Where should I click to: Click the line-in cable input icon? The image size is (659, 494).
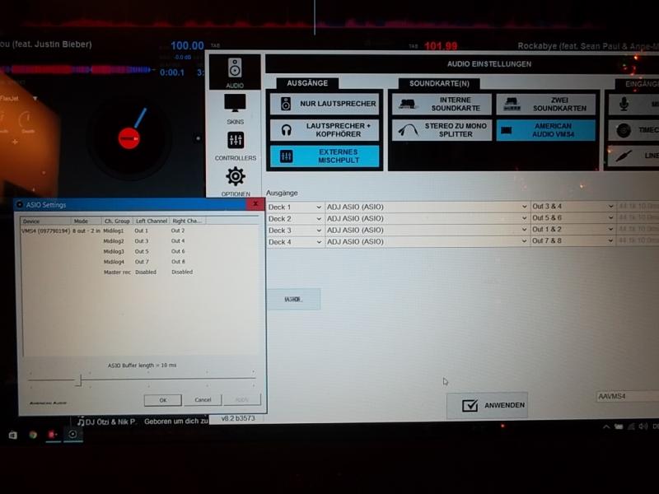[x=624, y=156]
